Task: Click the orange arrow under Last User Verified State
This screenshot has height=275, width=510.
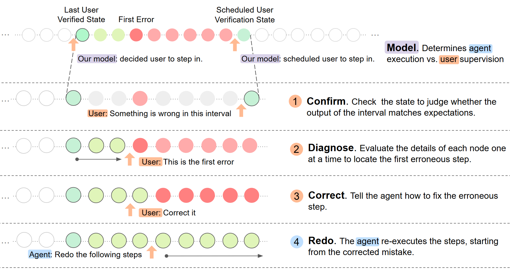Action: (73, 45)
